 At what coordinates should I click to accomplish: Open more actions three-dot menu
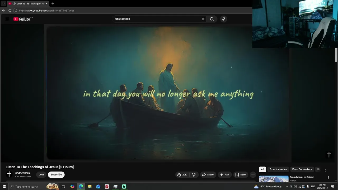coord(253,175)
